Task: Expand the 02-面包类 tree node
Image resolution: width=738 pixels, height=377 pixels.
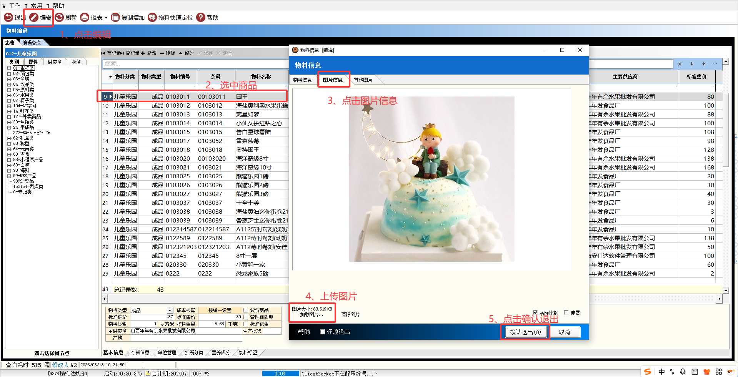Action: pos(9,73)
